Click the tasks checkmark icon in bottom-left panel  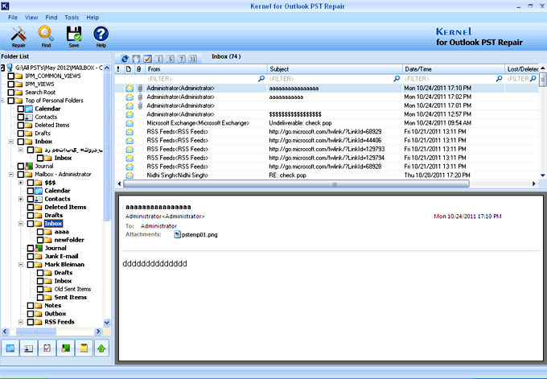[x=47, y=348]
